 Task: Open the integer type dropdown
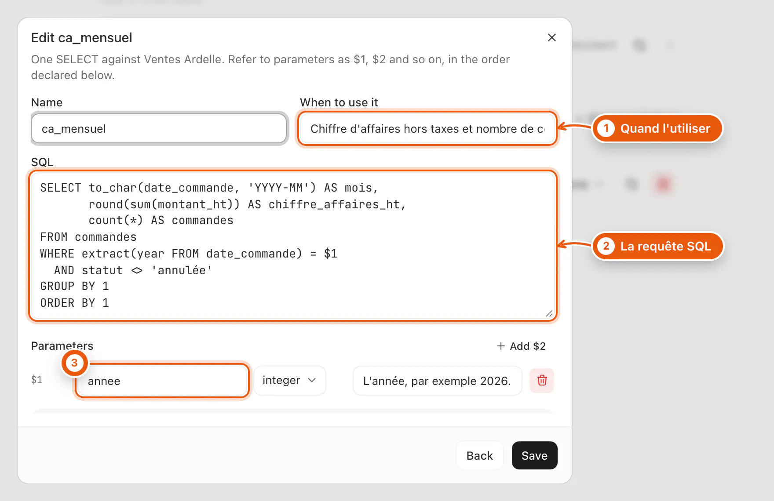289,380
